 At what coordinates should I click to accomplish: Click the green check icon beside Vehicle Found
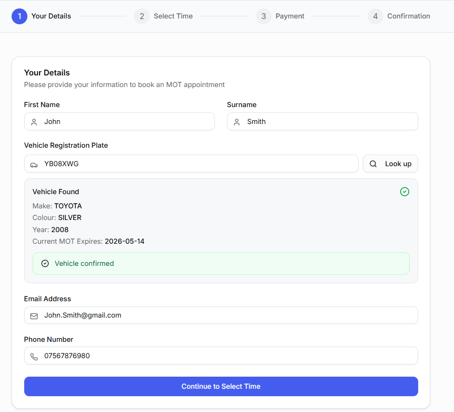pos(404,191)
